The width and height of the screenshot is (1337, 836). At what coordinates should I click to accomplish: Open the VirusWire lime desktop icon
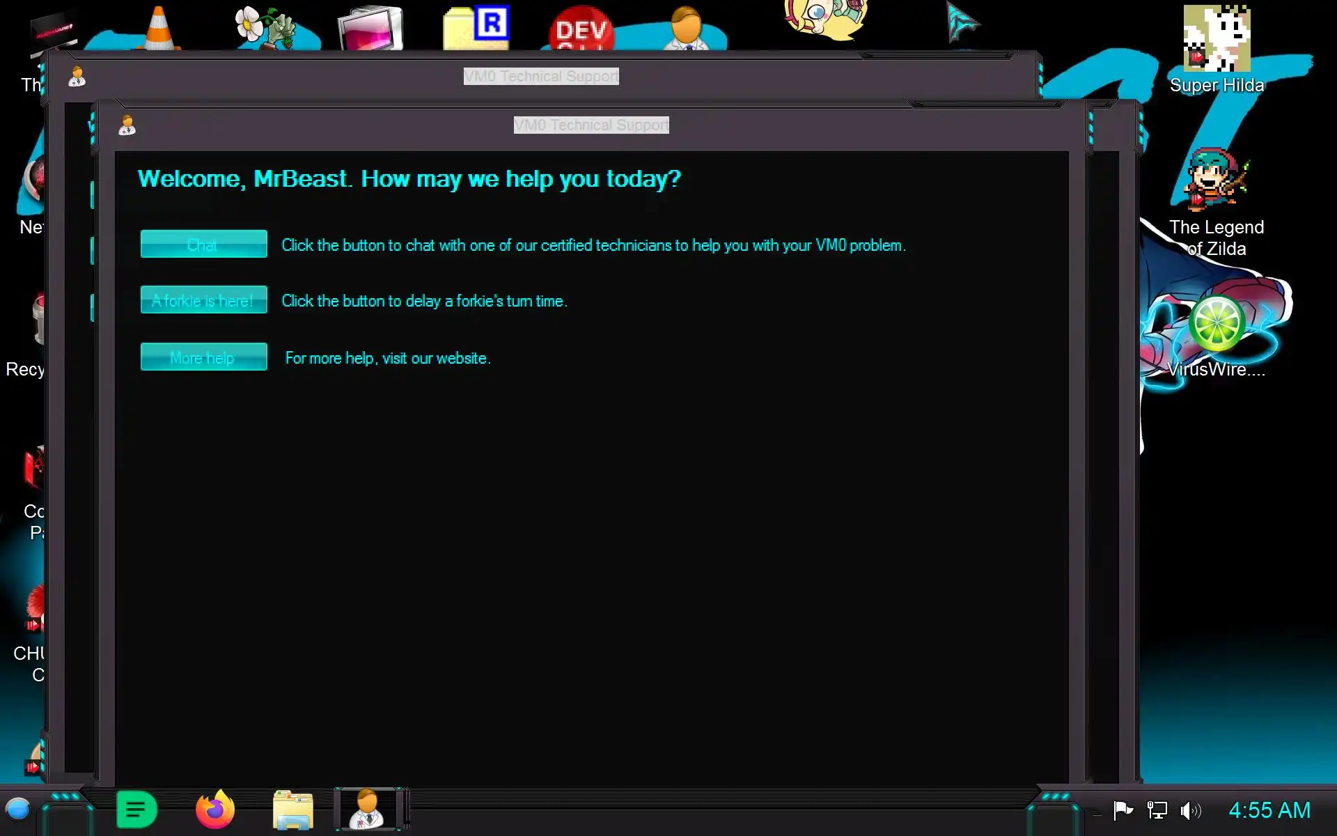[1217, 324]
